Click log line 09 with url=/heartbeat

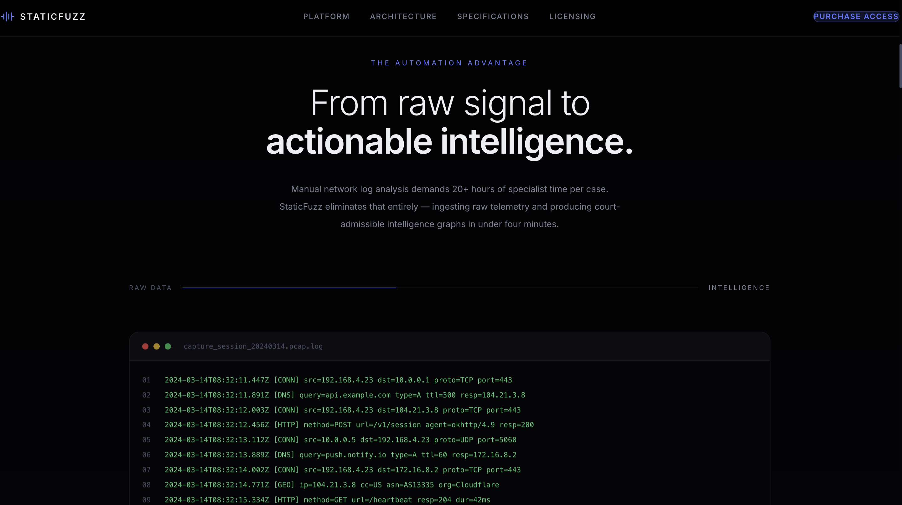click(327, 500)
